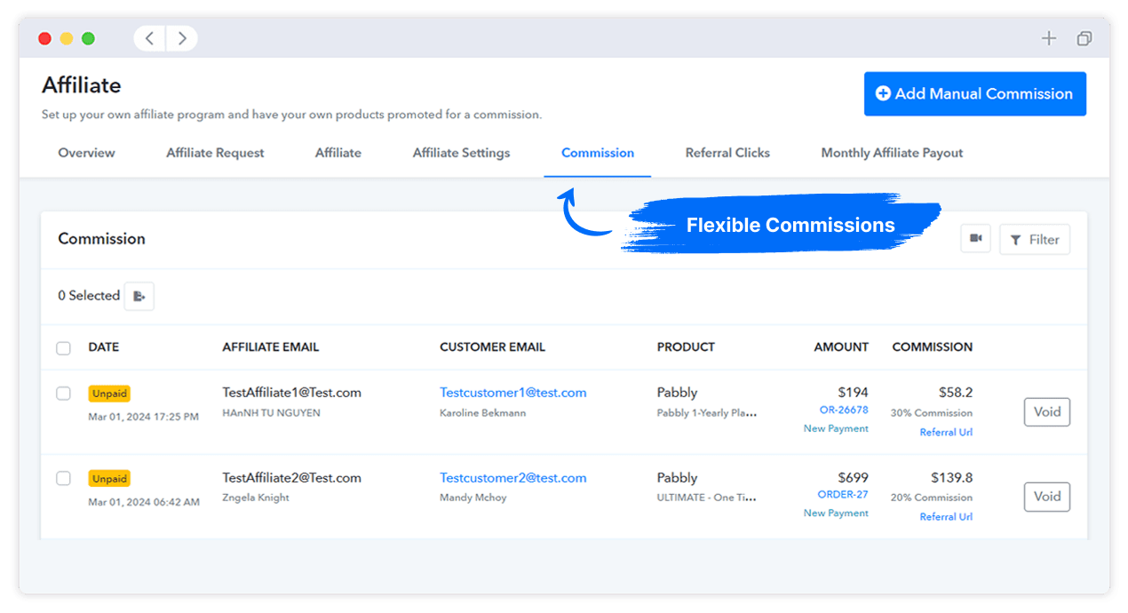This screenshot has width=1128, height=613.
Task: Click the overlapping windows icon at top right
Action: pyautogui.click(x=1084, y=38)
